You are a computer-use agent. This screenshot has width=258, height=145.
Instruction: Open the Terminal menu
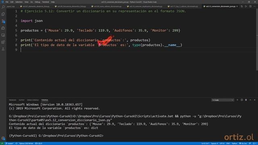pyautogui.click(x=46, y=2)
